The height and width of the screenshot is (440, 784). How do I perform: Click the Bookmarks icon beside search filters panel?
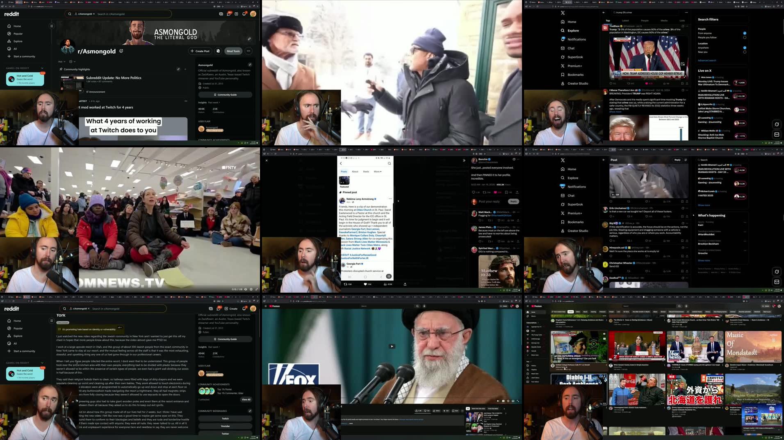563,74
